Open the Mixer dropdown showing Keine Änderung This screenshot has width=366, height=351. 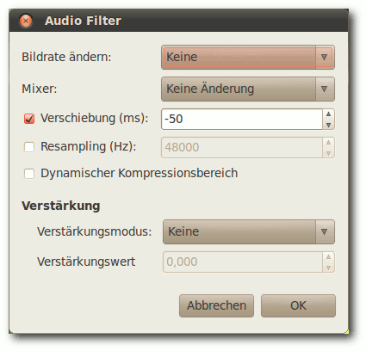(248, 89)
